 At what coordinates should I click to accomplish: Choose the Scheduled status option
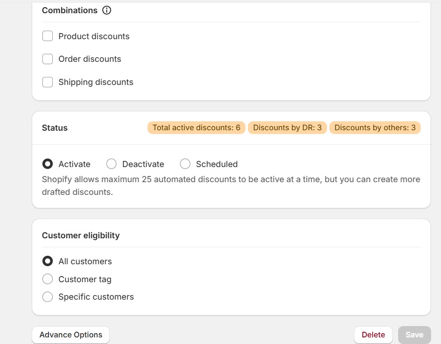click(185, 164)
